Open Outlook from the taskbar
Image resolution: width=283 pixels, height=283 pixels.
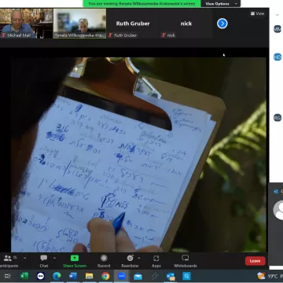tap(171, 276)
